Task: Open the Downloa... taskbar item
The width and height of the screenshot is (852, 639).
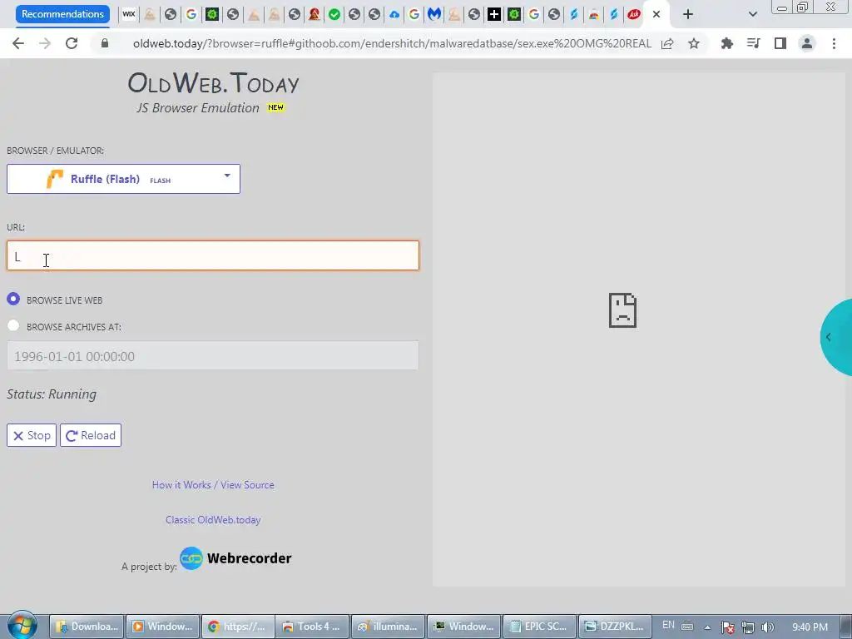Action: tap(87, 627)
